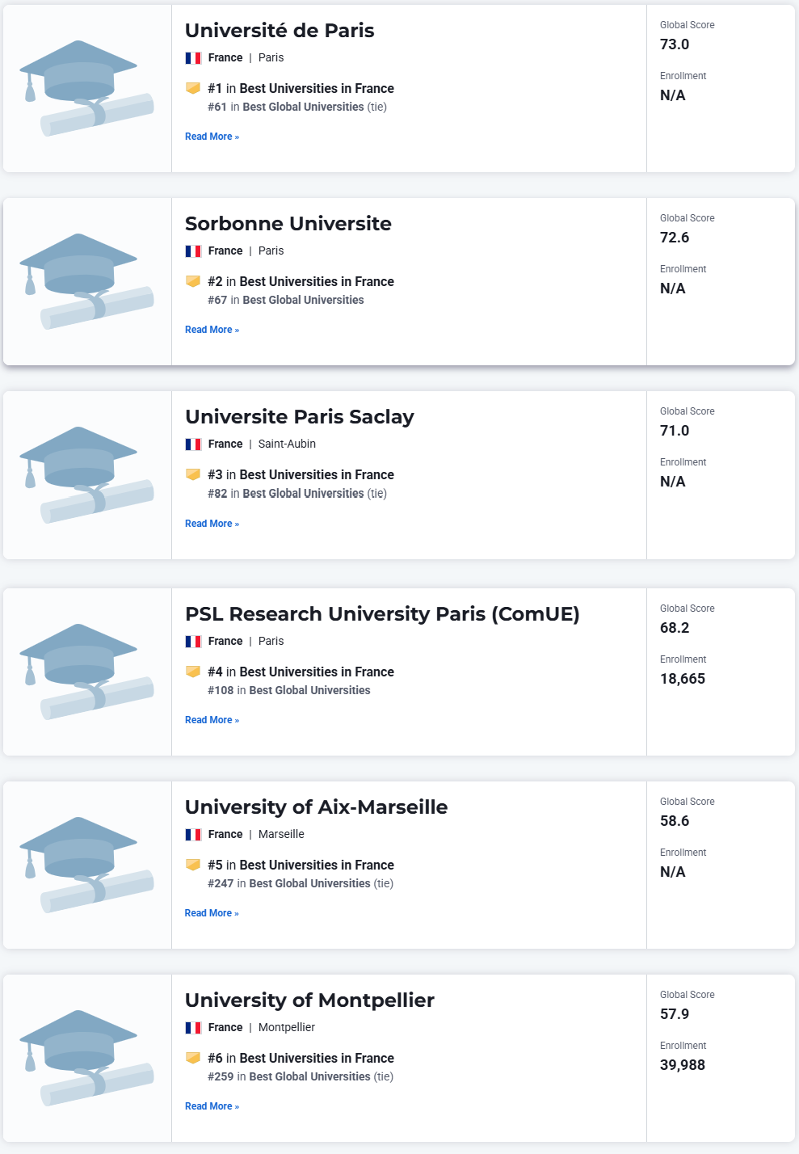
Task: Open the University of Aix-Marseille title link
Action: (316, 807)
